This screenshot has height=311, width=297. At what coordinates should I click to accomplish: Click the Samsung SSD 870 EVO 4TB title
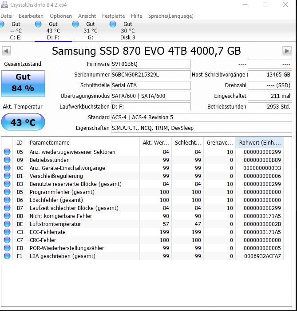click(x=147, y=51)
